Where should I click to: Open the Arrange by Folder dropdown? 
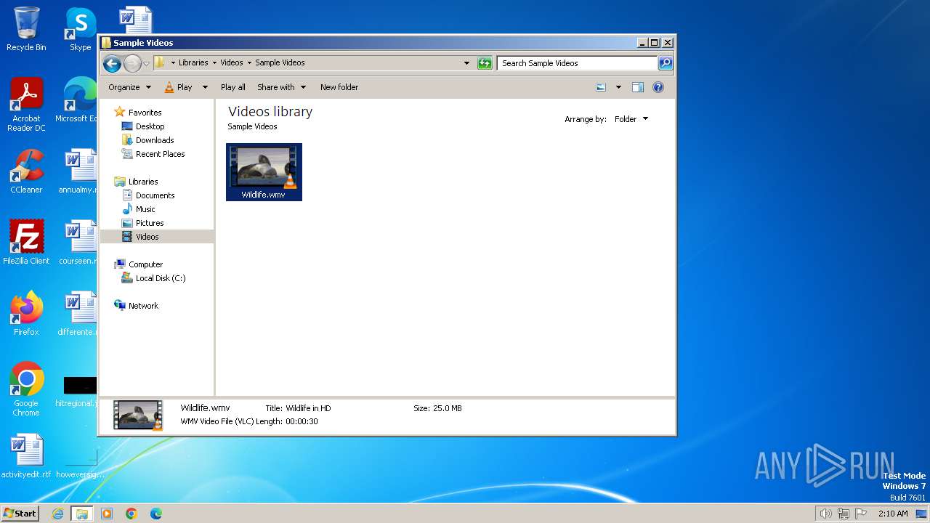631,119
